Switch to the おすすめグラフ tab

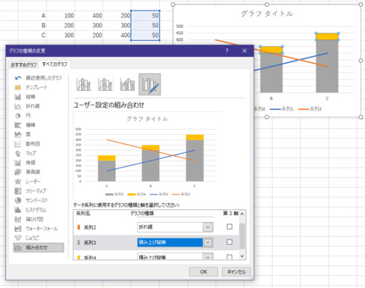[23, 65]
